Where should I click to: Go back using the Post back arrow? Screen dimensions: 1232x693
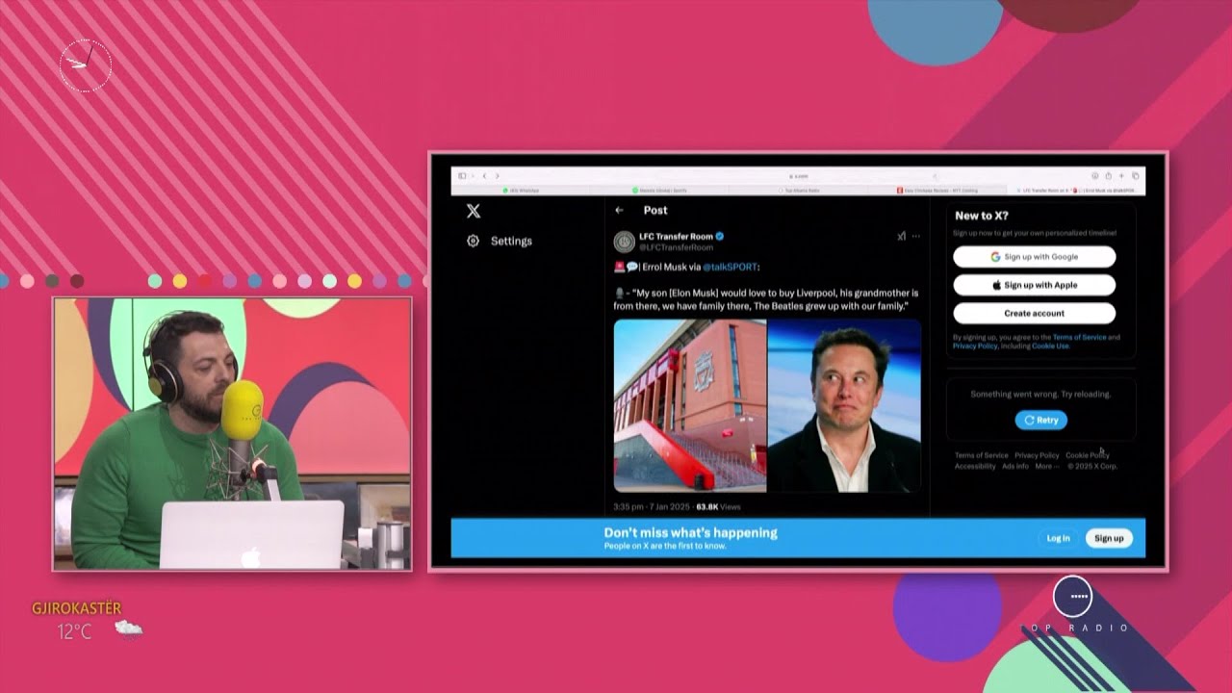point(619,210)
